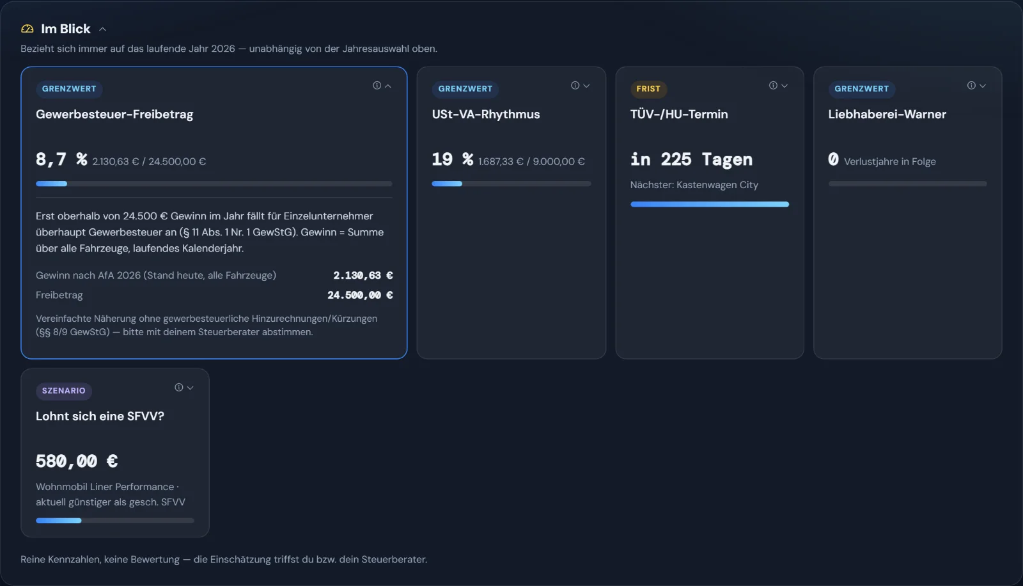Click the 580,00 € value

click(77, 461)
